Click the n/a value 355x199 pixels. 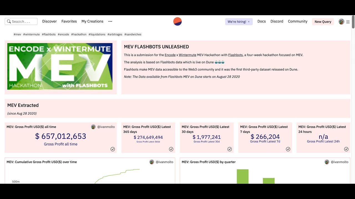[323, 137]
